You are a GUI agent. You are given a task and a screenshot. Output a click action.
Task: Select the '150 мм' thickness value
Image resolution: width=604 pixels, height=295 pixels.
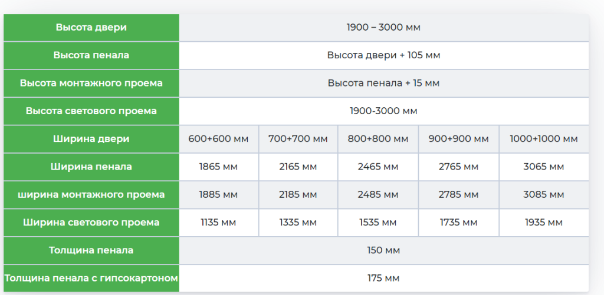pos(383,250)
